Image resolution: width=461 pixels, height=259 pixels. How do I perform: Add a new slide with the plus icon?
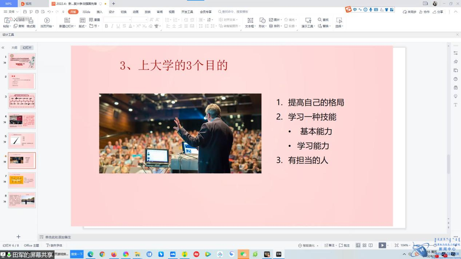[19, 237]
